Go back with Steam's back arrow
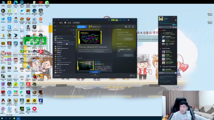Image resolution: width=214 pixels, height=120 pixels. 54,23
